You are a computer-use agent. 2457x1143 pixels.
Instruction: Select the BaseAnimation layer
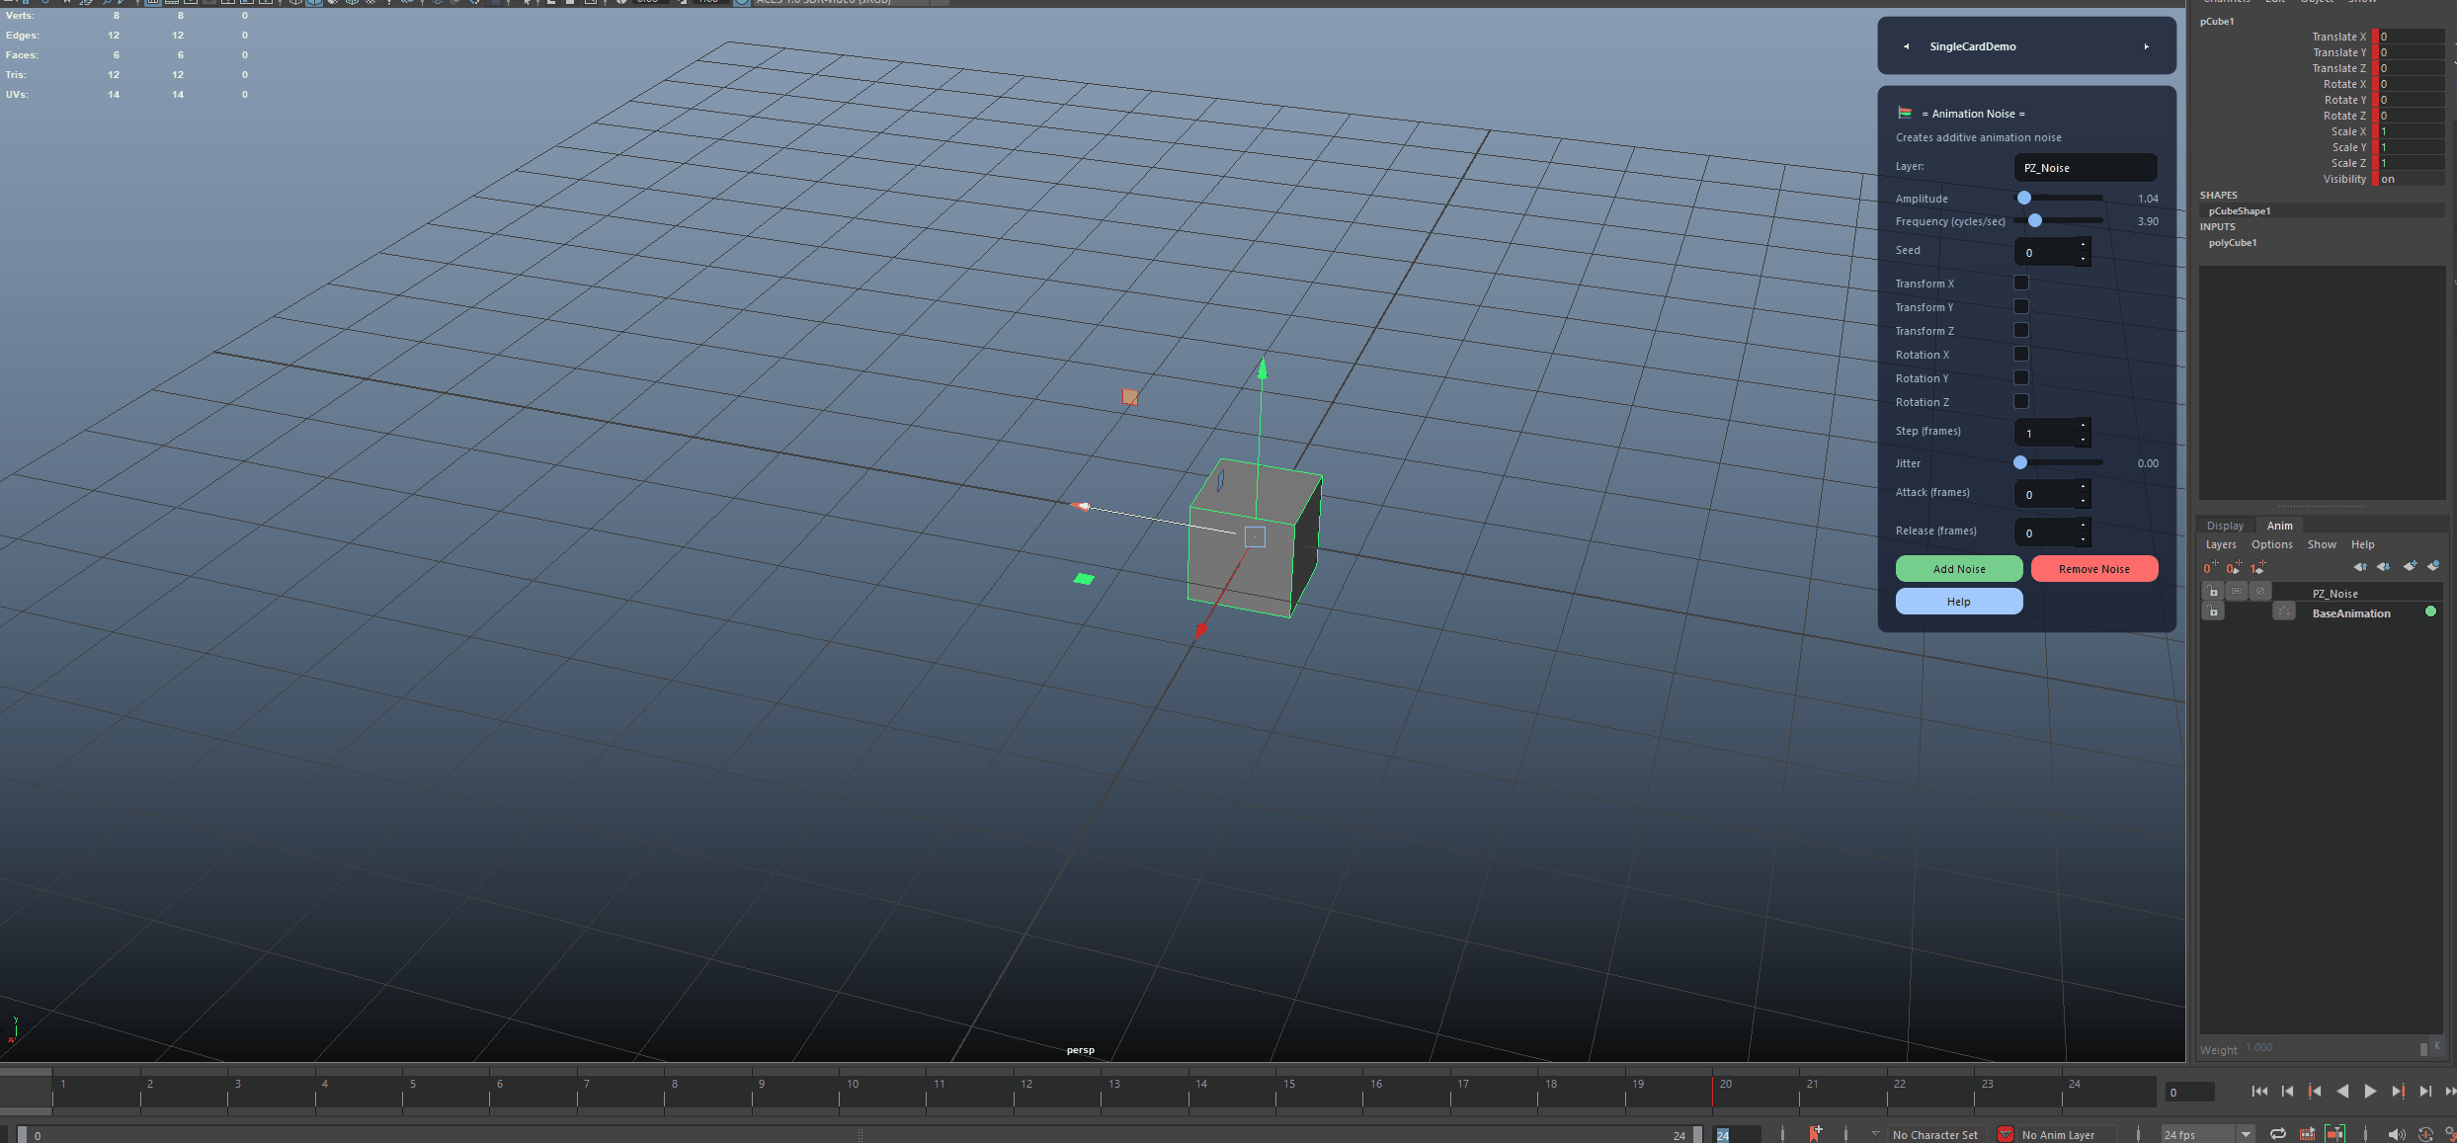tap(2351, 613)
